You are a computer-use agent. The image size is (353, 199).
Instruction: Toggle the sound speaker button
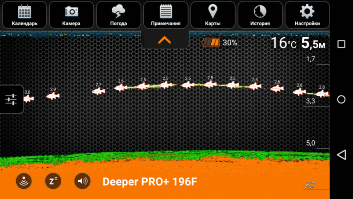point(82,181)
